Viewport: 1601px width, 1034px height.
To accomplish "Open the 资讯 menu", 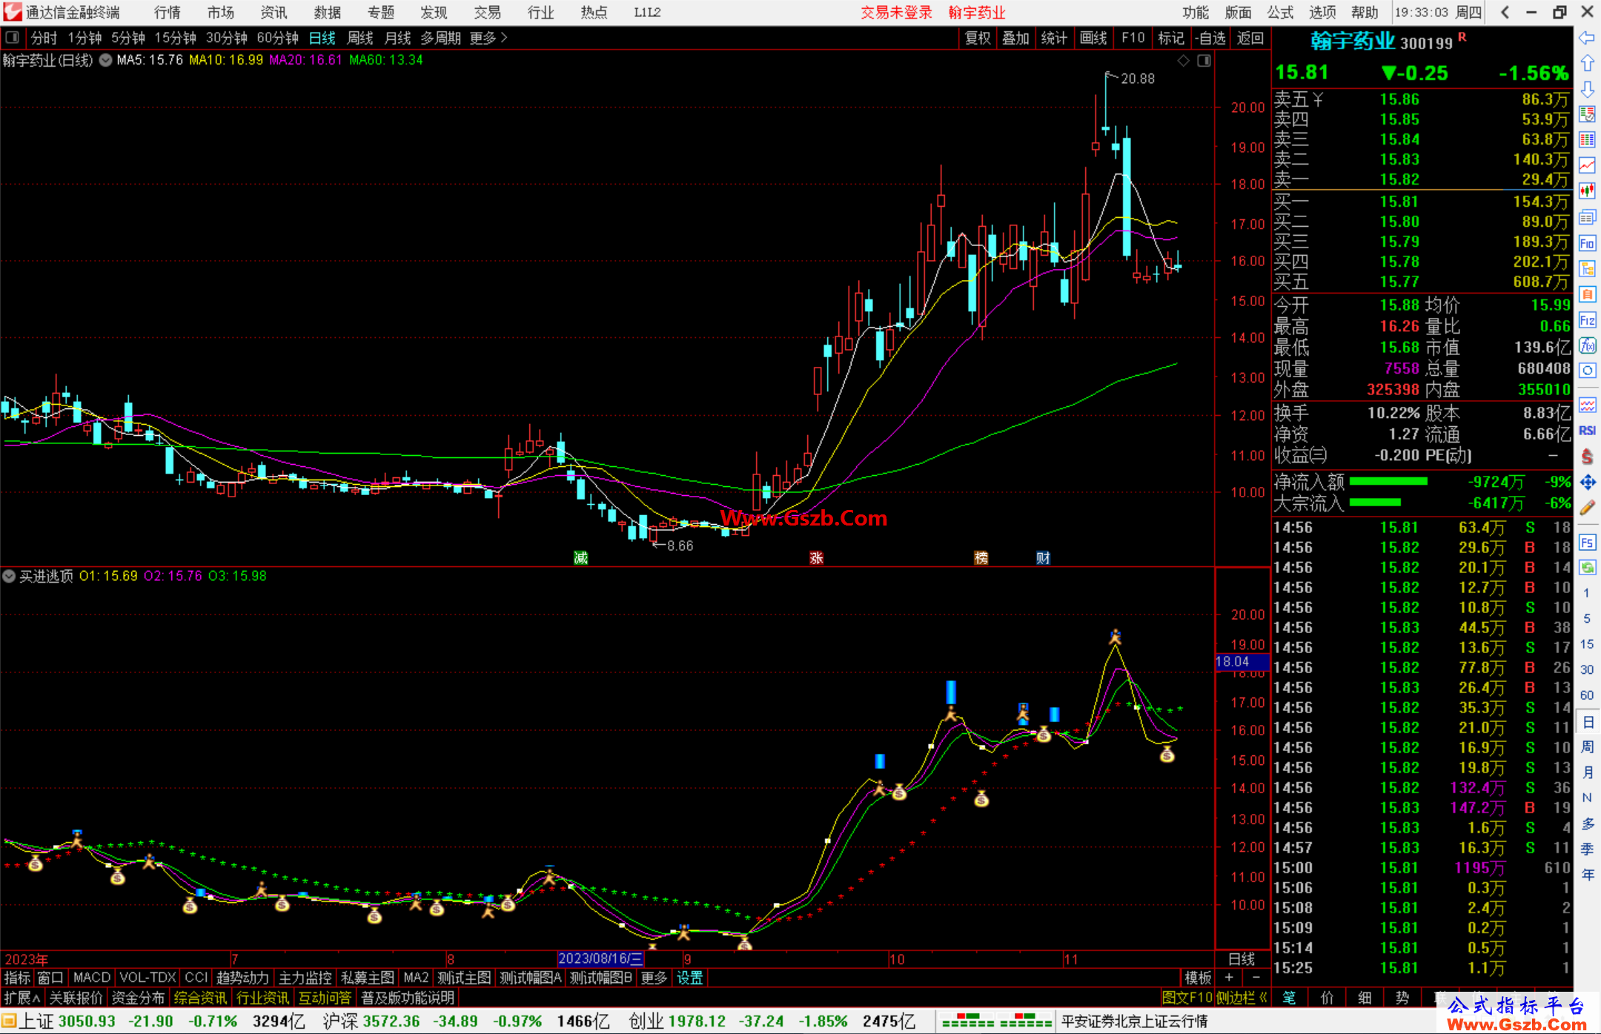I will pos(274,12).
